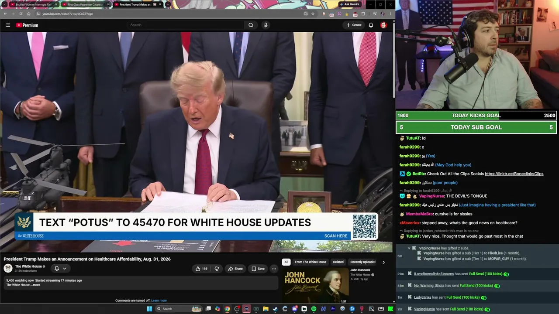Open File Explorer from the taskbar
The image size is (559, 314).
click(x=266, y=309)
